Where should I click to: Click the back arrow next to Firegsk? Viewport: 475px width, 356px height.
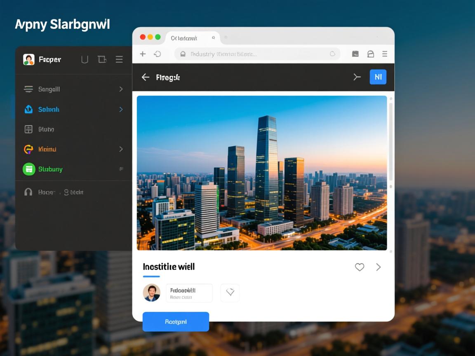tap(145, 77)
